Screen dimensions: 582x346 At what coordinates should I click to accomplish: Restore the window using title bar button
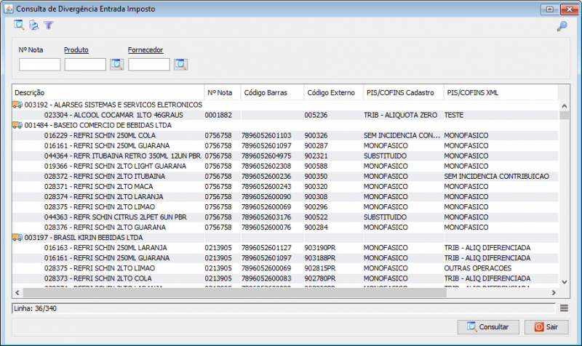coord(550,9)
